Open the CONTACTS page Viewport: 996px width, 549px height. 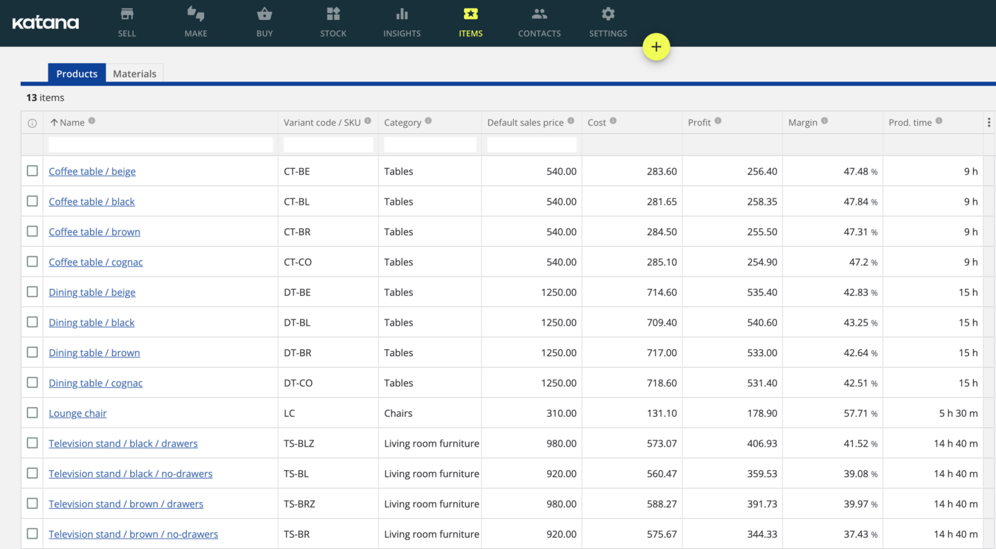539,22
